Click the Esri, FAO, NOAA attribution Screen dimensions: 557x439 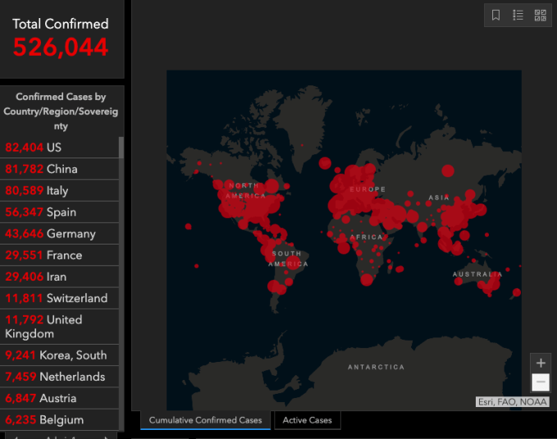coord(513,402)
